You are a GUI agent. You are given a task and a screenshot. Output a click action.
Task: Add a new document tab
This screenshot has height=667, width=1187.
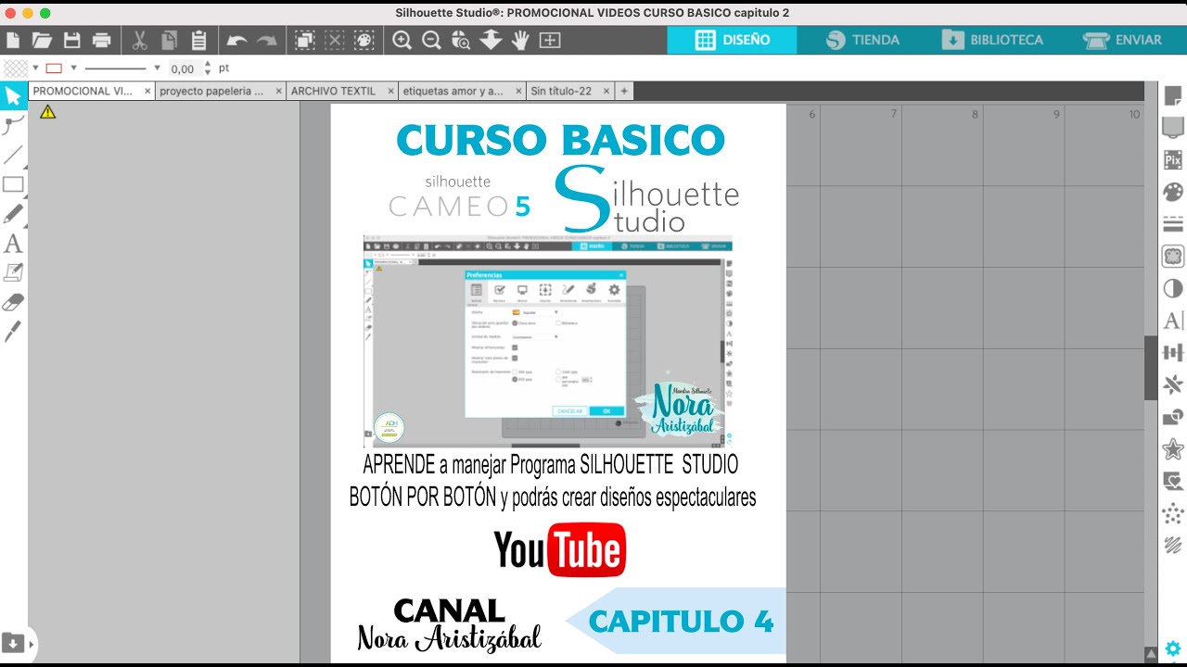click(624, 91)
